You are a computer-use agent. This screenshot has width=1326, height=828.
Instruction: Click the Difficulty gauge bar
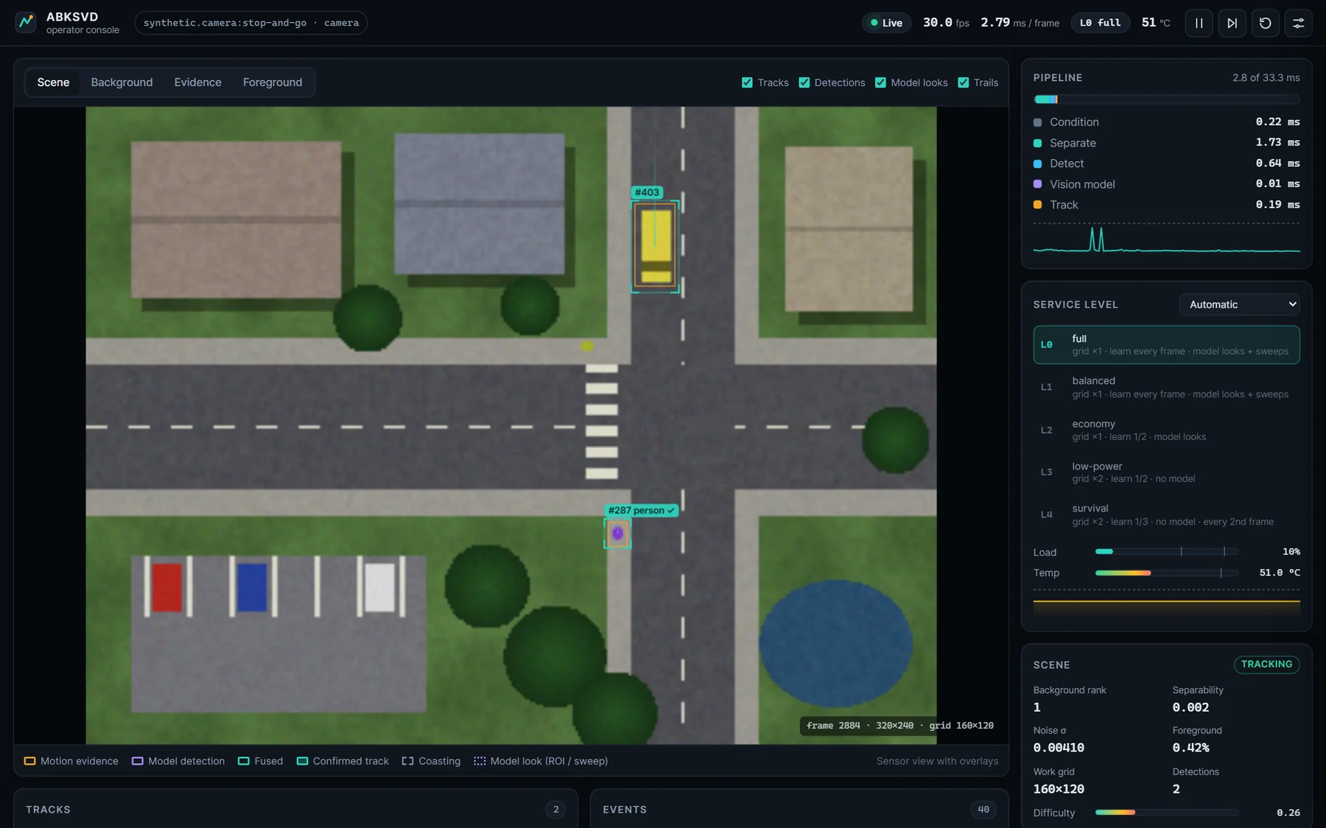coord(1167,813)
